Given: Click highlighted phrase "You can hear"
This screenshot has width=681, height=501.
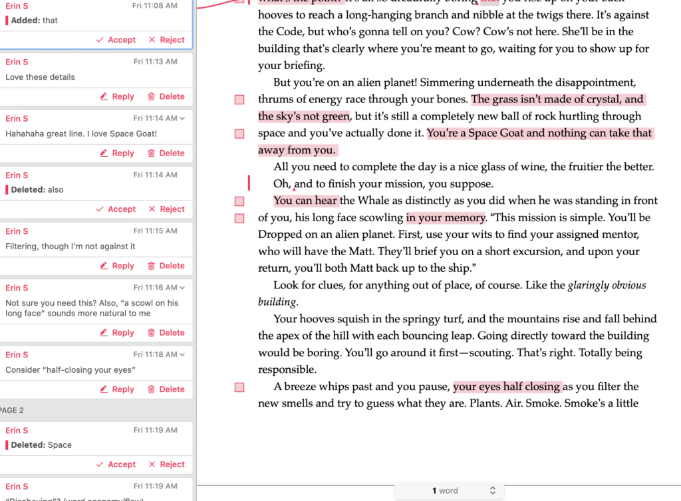Looking at the screenshot, I should tap(305, 201).
